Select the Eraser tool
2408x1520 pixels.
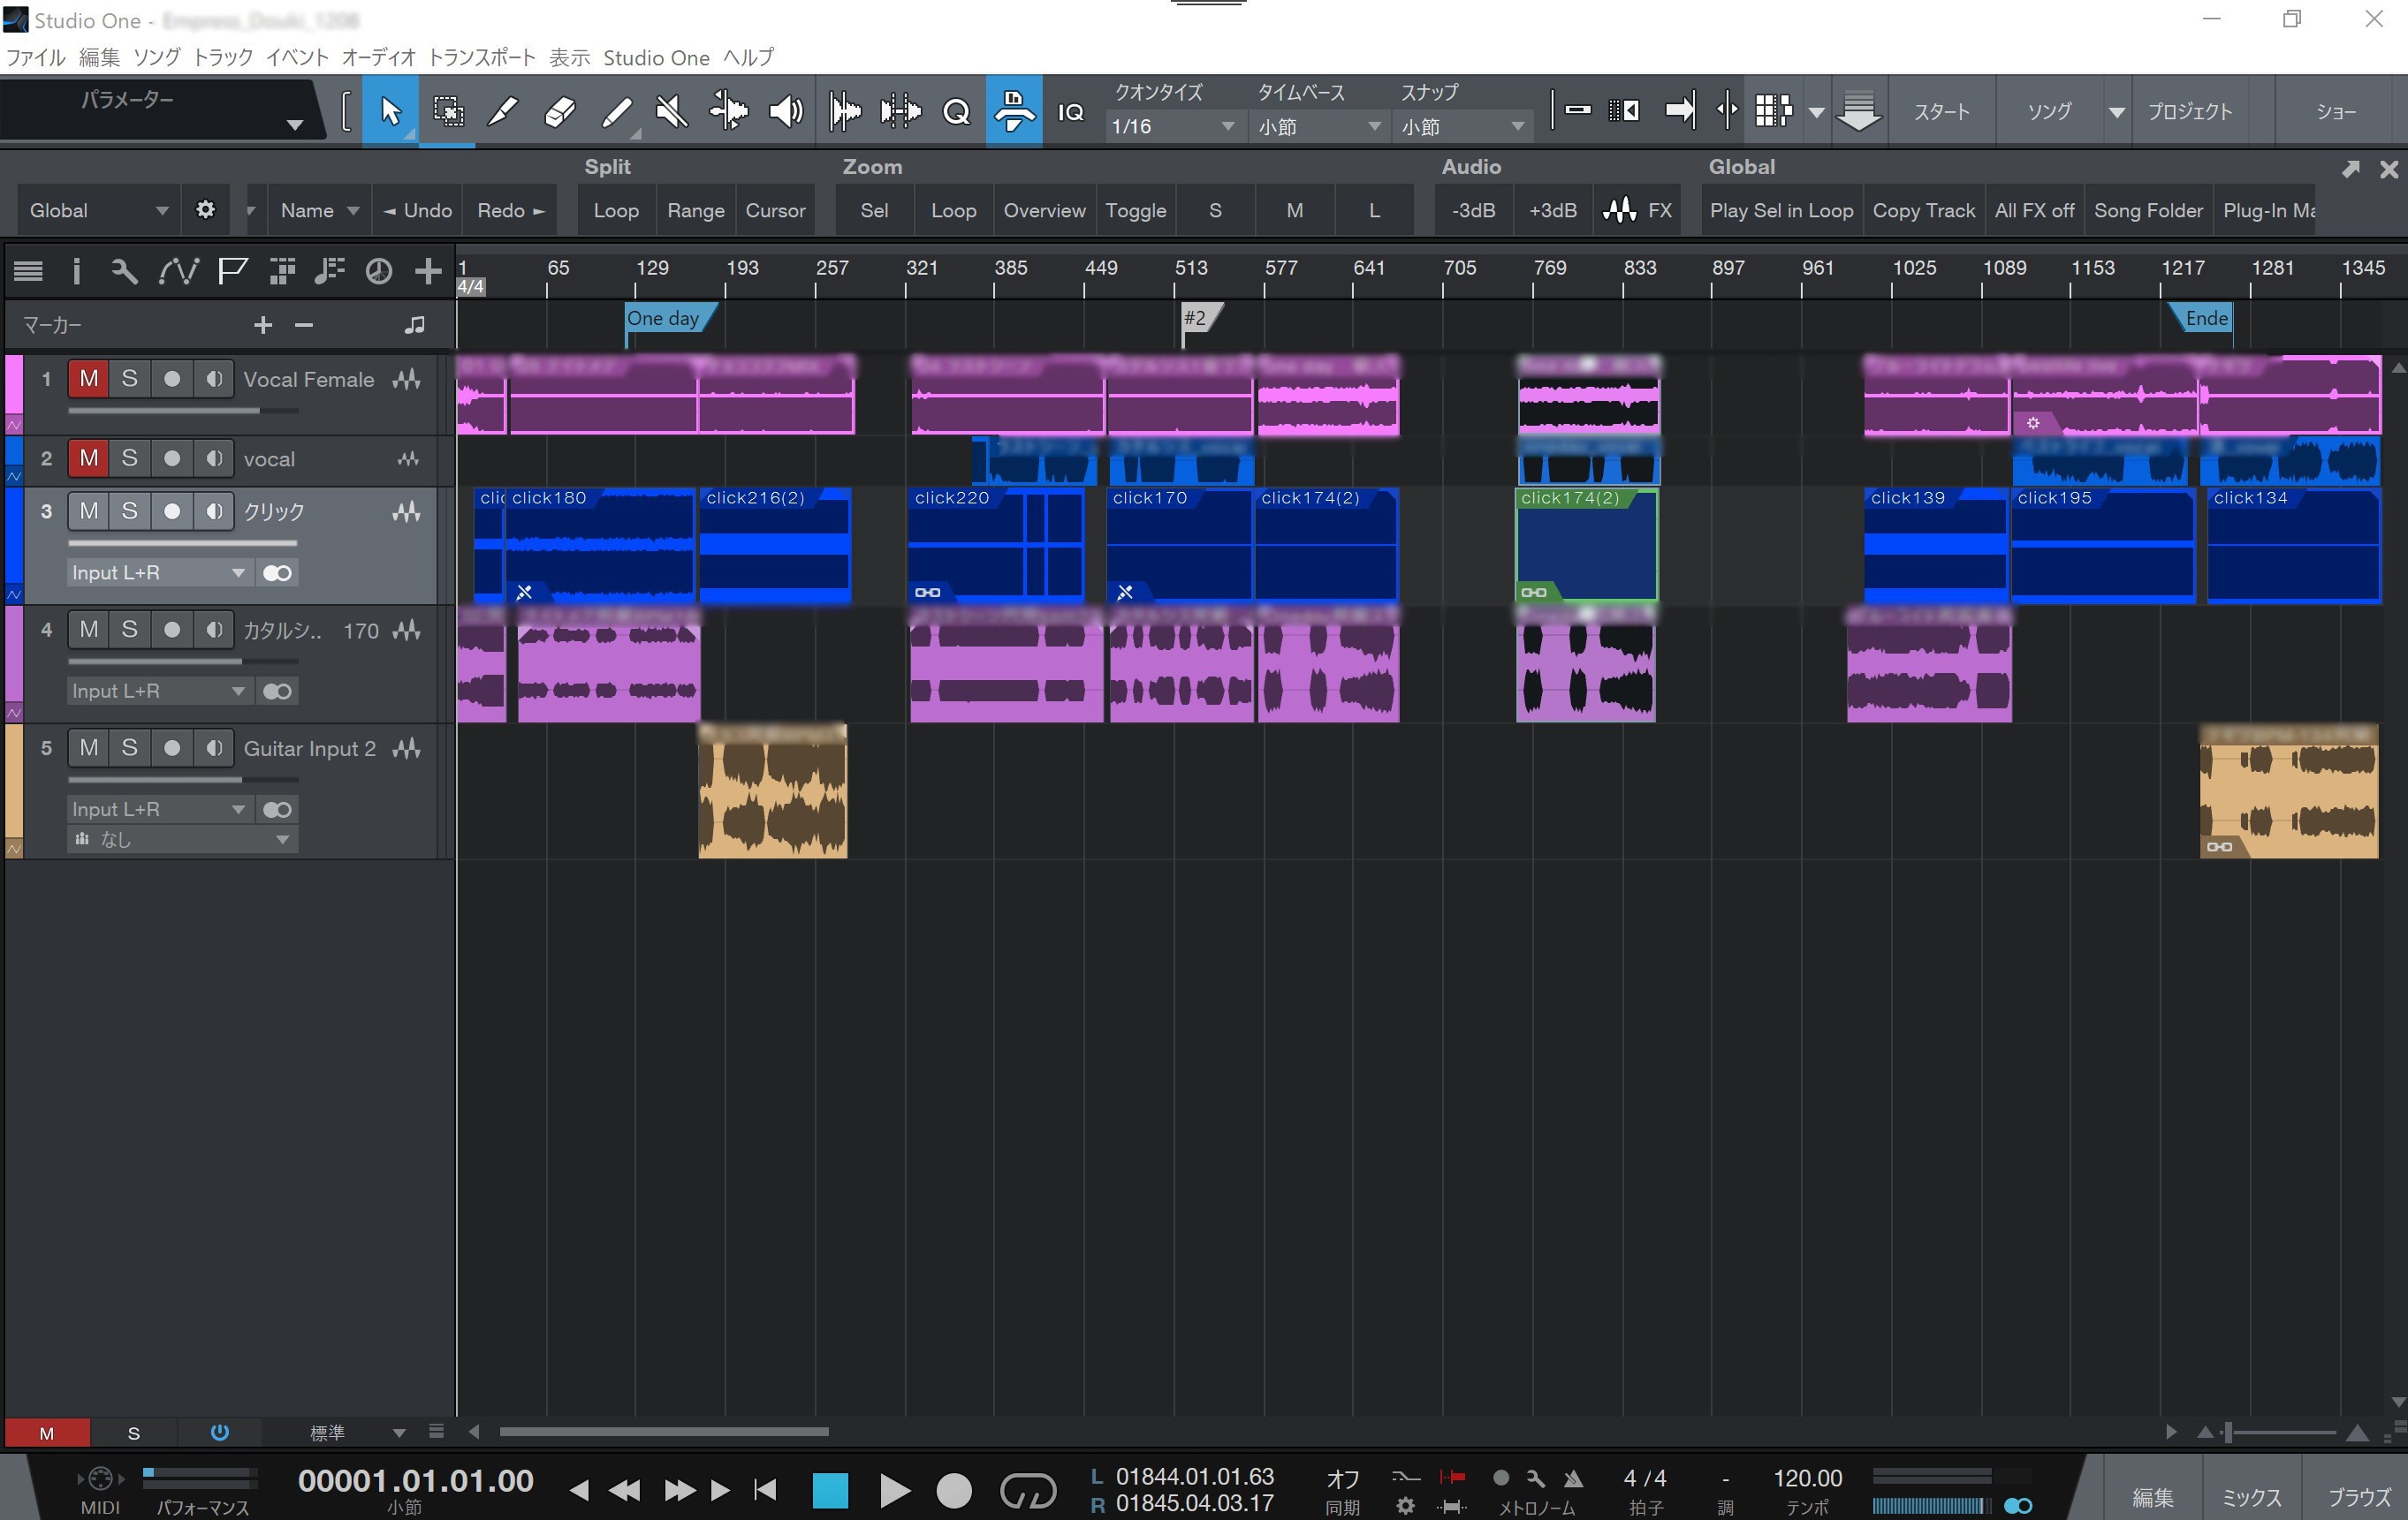(559, 111)
